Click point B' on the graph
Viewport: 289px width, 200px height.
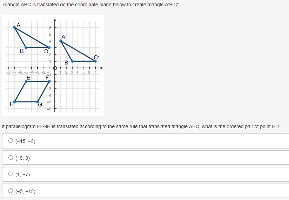[72, 61]
